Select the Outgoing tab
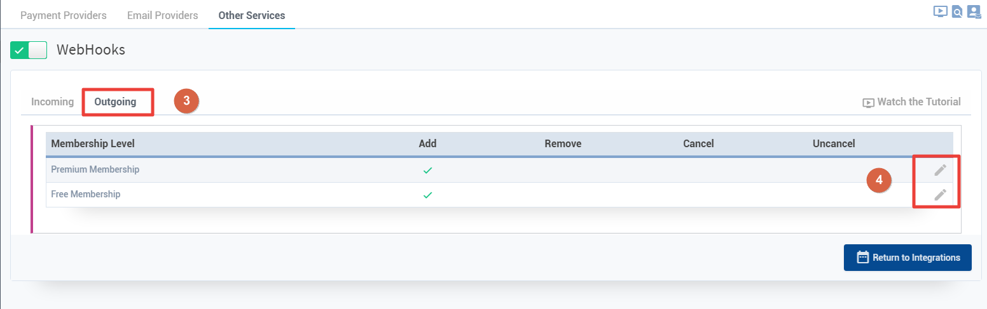Viewport: 987px width, 309px height. coord(115,102)
